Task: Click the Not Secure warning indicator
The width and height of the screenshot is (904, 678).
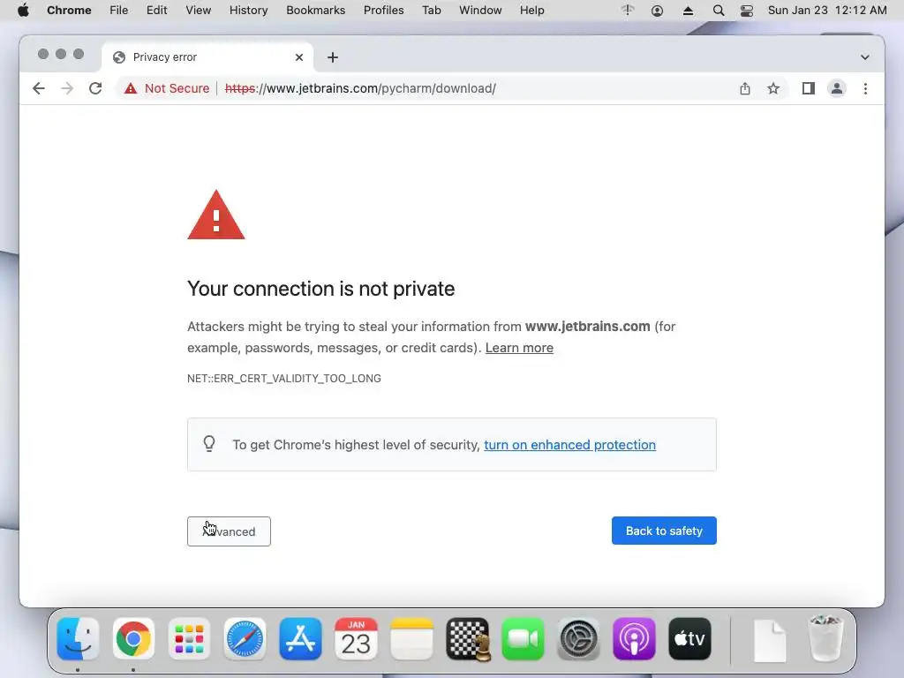Action: coord(167,88)
